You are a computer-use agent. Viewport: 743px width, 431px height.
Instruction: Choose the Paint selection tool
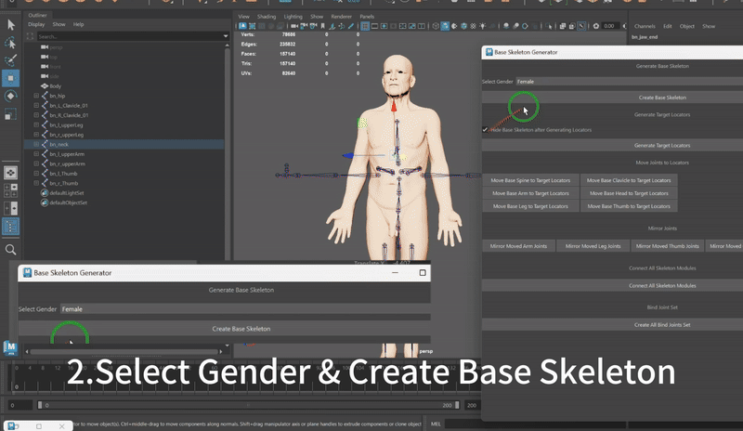pyautogui.click(x=10, y=60)
